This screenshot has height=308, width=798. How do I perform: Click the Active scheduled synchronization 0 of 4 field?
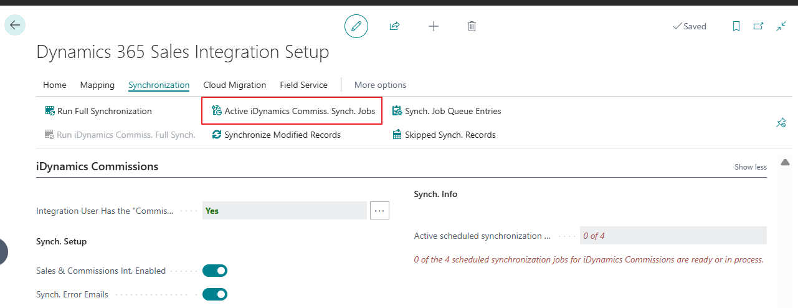[673, 236]
